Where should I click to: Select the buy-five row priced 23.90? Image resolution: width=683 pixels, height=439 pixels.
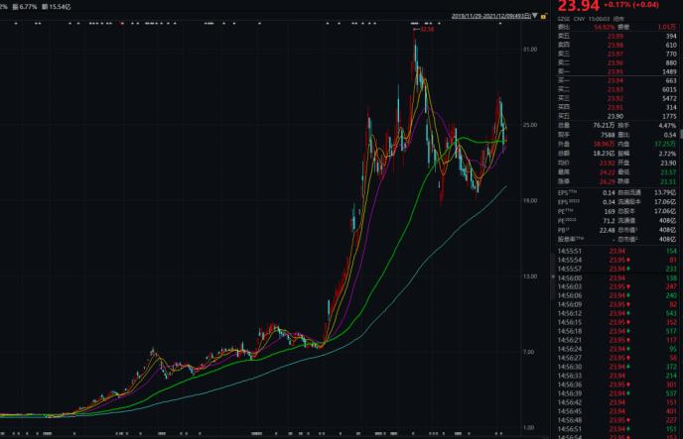(616, 117)
